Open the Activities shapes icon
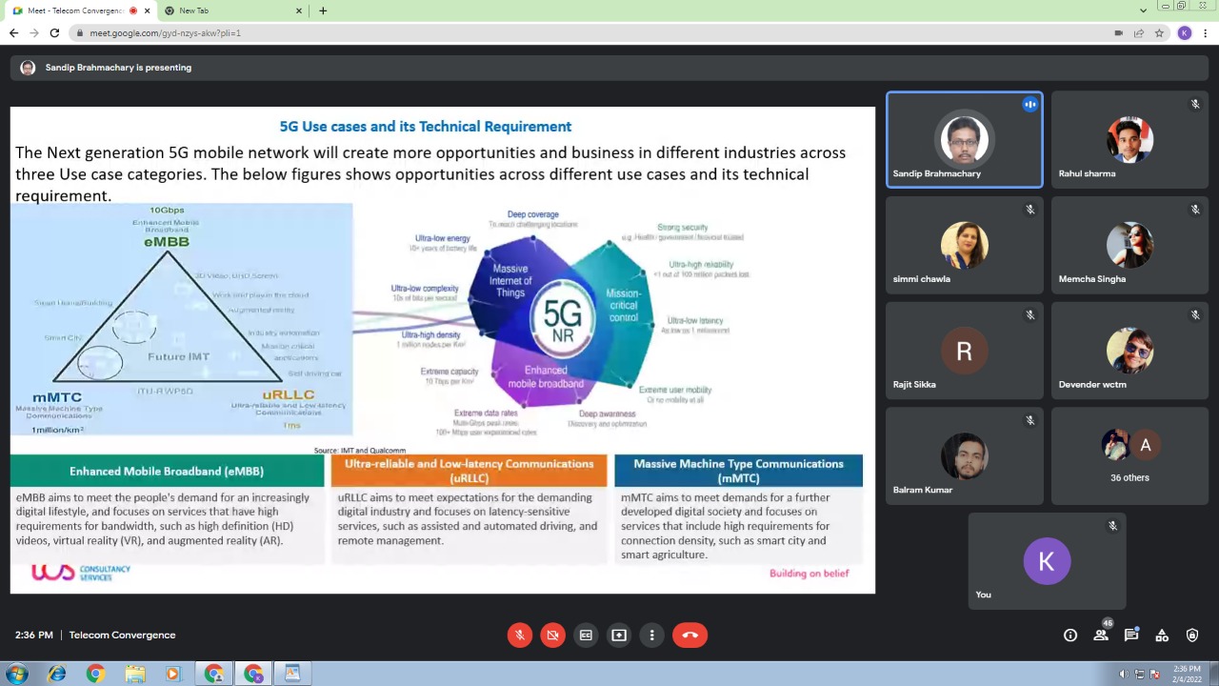 coord(1162,636)
